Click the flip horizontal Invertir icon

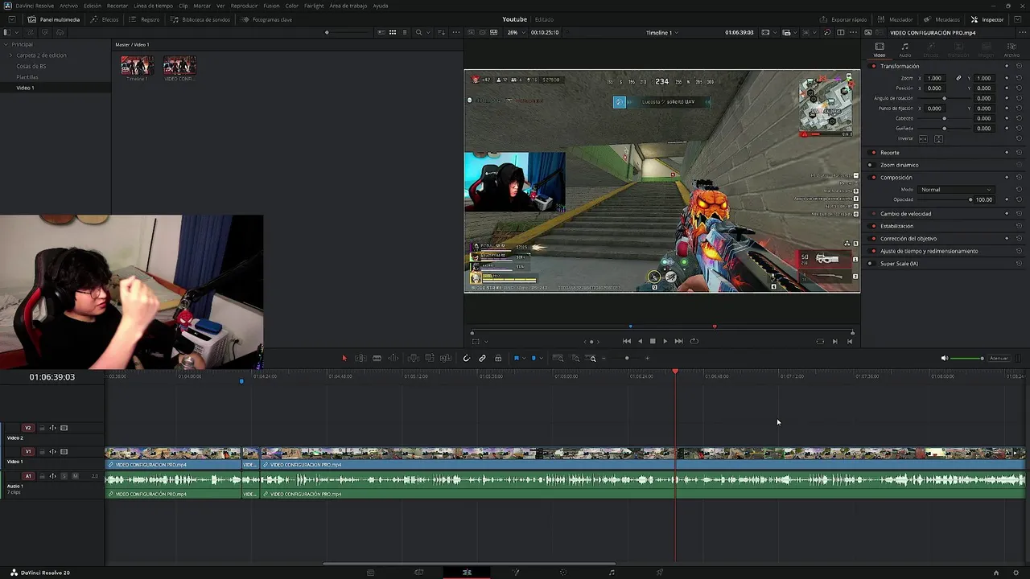pos(923,139)
